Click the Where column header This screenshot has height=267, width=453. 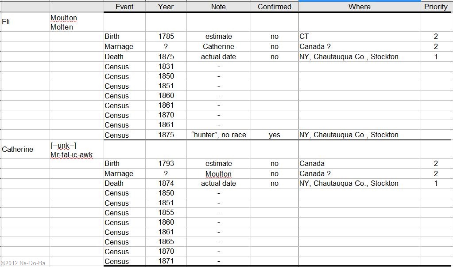click(360, 7)
